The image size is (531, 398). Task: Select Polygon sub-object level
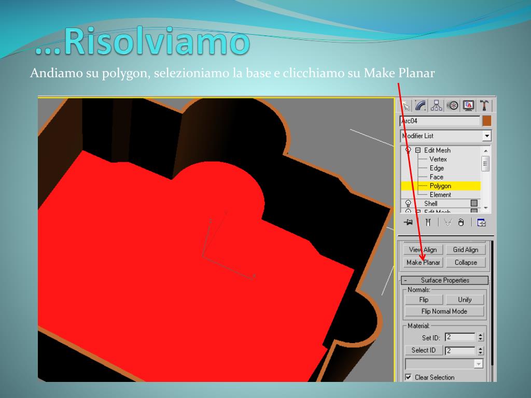tap(440, 186)
